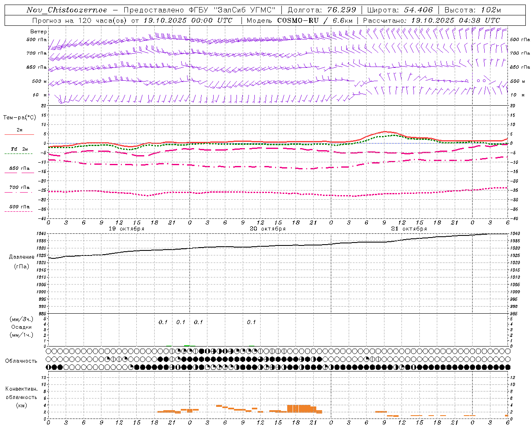The width and height of the screenshot is (532, 426).
Task: Click the "Конвективн." convective cloud label
Action: click(22, 389)
